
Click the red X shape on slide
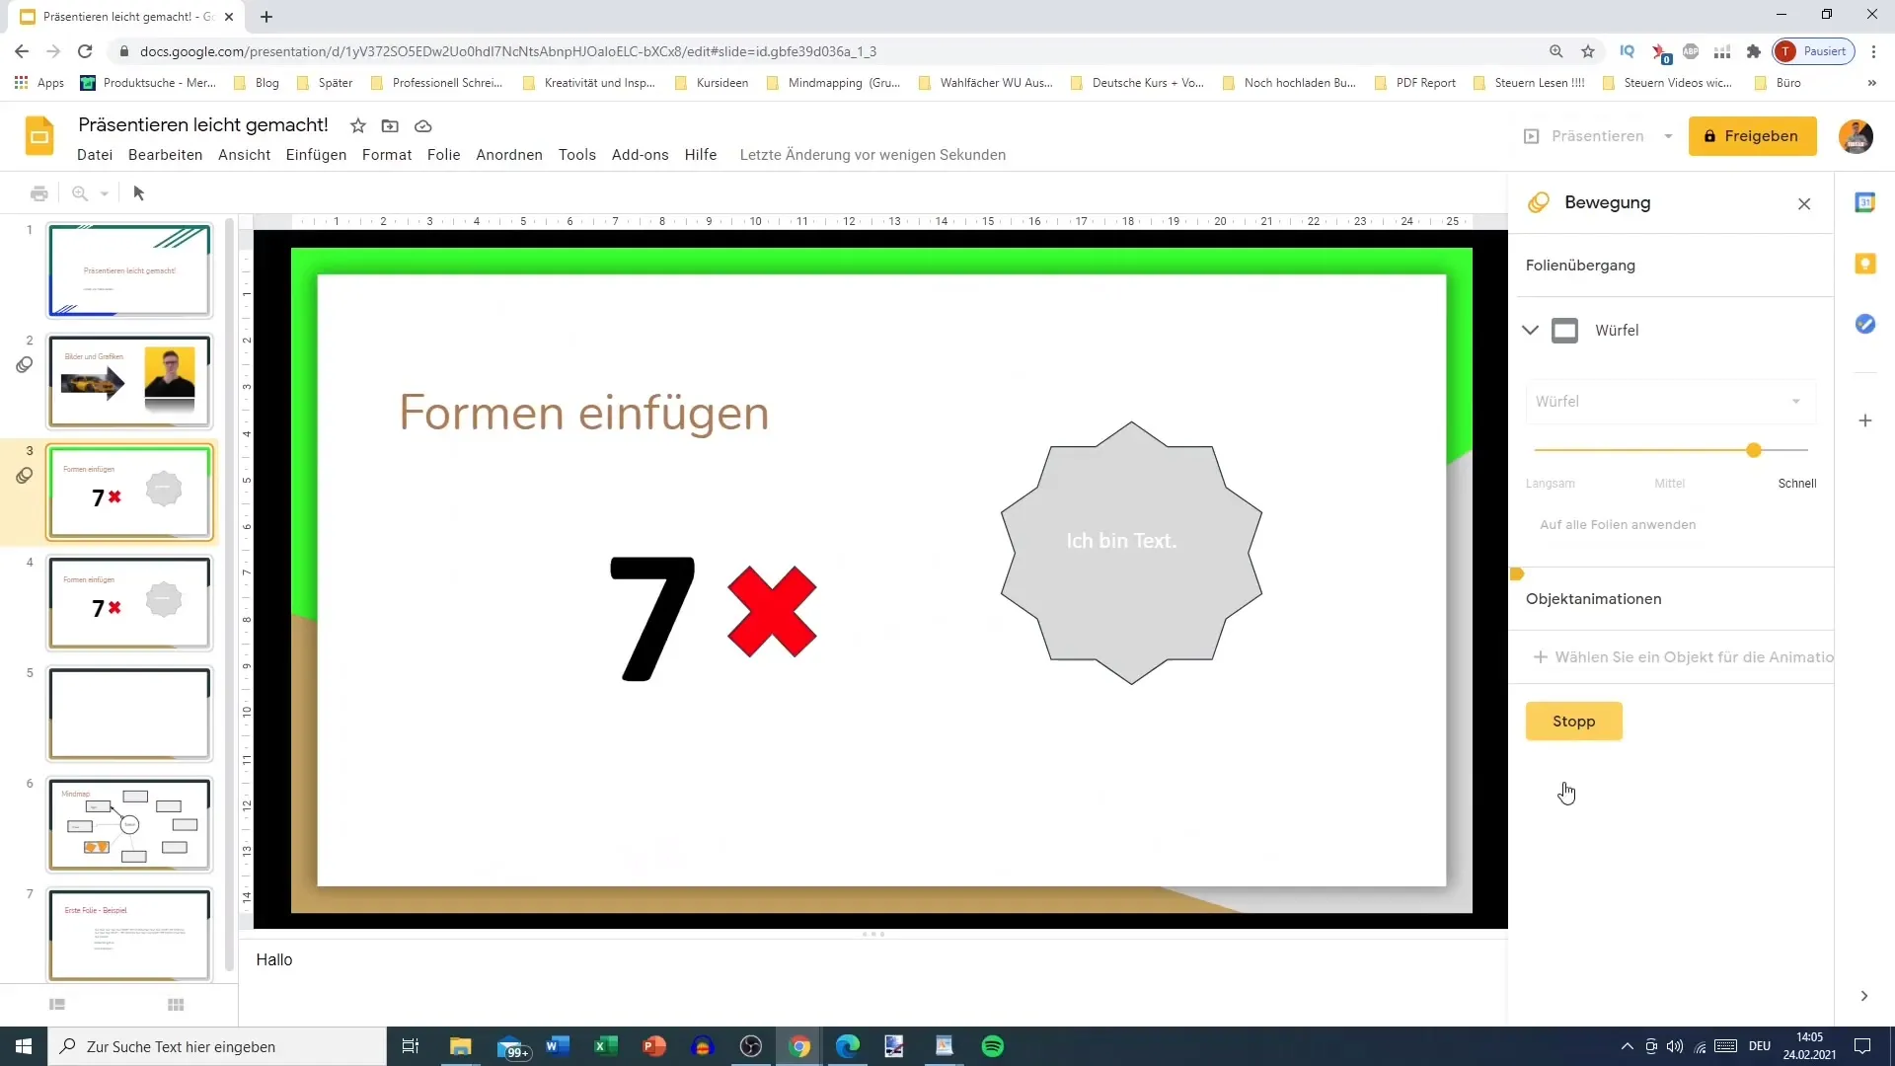772,612
